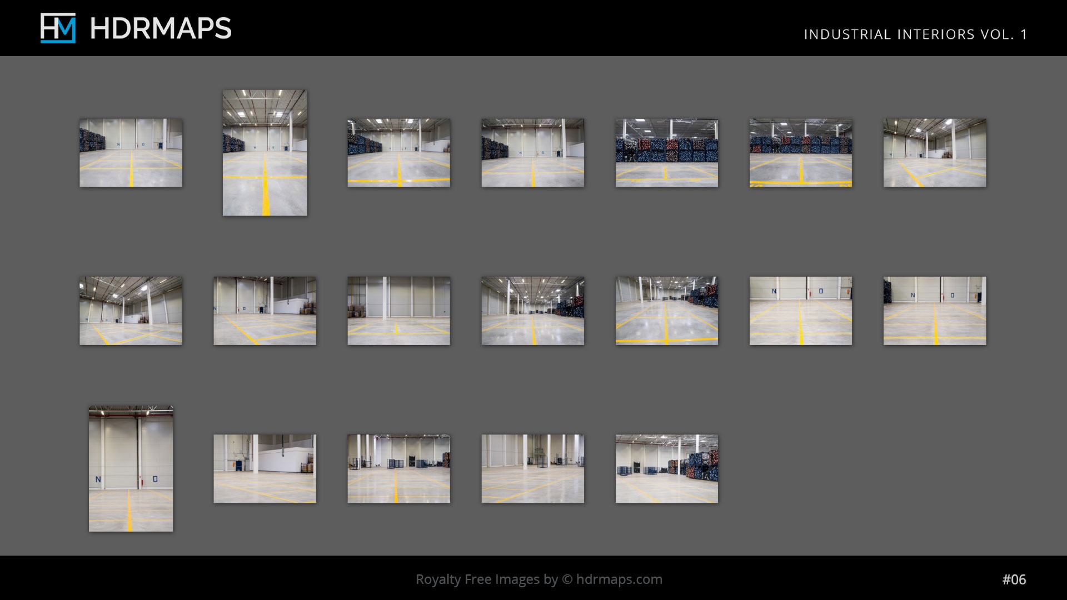Open last thumbnail in the middle row
The width and height of the screenshot is (1067, 600).
coord(935,311)
